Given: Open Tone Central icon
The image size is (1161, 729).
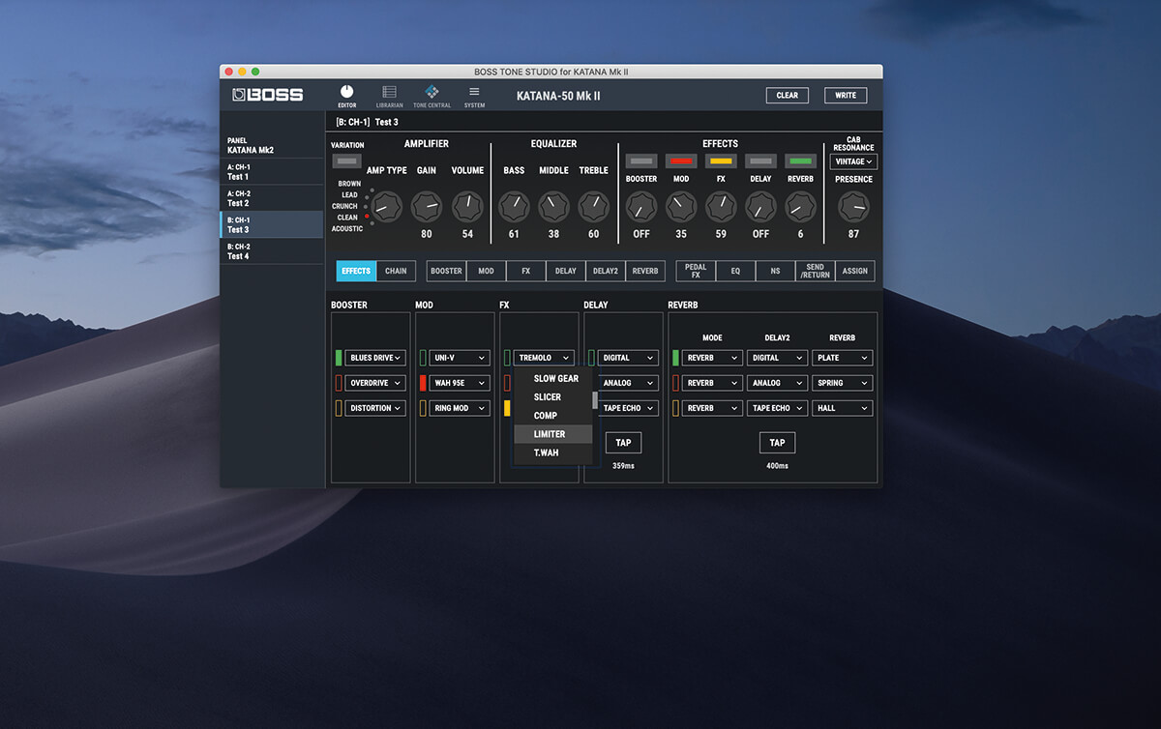Looking at the screenshot, I should coord(432,96).
